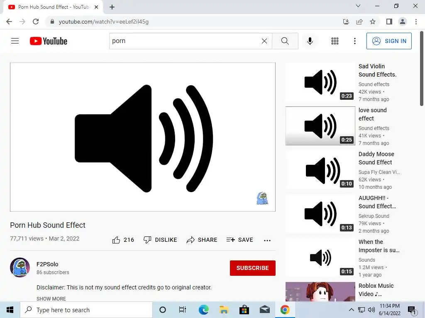Go back in browser

point(9,22)
